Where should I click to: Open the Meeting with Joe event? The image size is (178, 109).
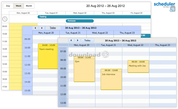tap(138, 67)
